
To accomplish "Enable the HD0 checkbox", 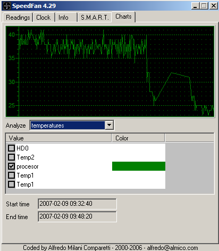I will (x=11, y=148).
